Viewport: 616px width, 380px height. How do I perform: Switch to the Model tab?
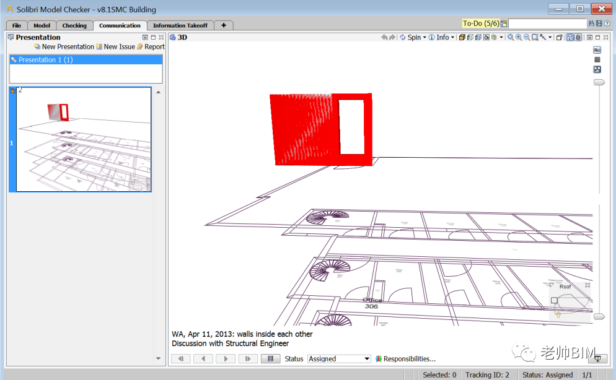coord(42,25)
